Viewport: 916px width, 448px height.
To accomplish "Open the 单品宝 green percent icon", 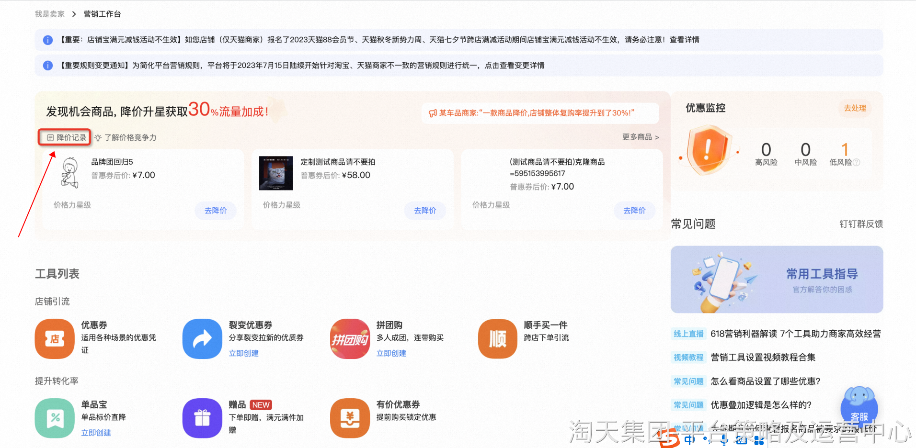I will coord(55,418).
